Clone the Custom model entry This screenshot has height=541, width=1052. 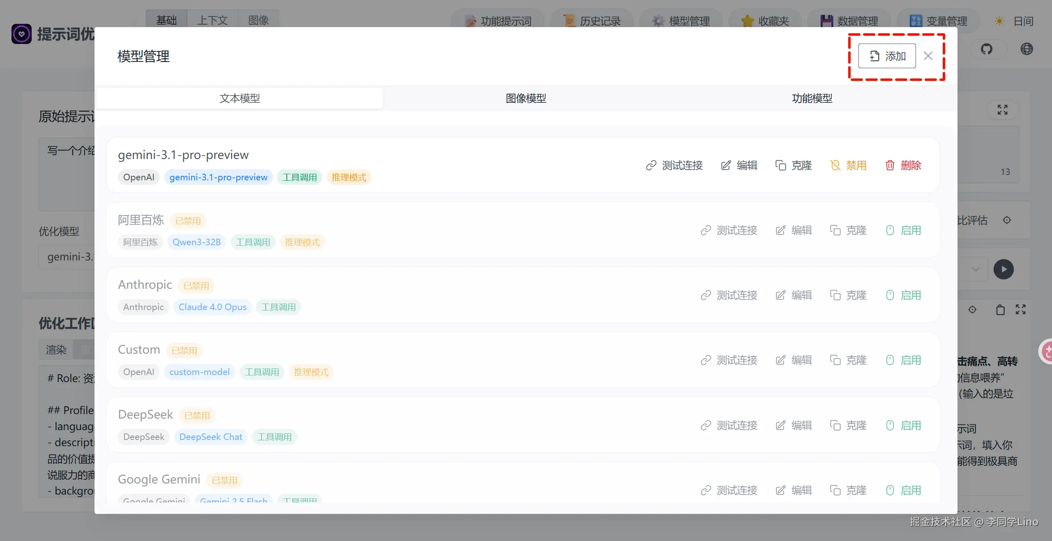tap(848, 360)
